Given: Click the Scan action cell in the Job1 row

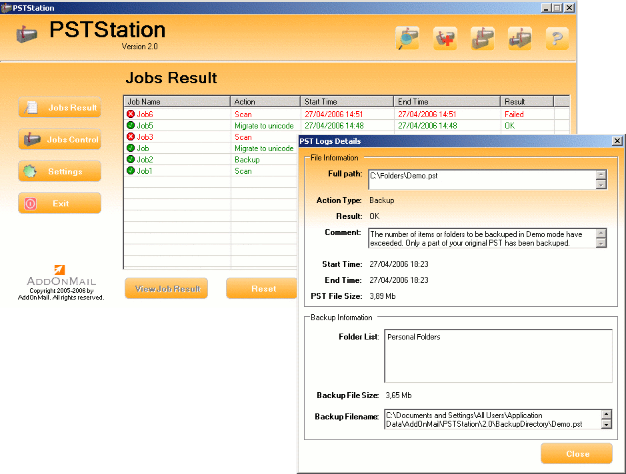Looking at the screenshot, I should (243, 170).
